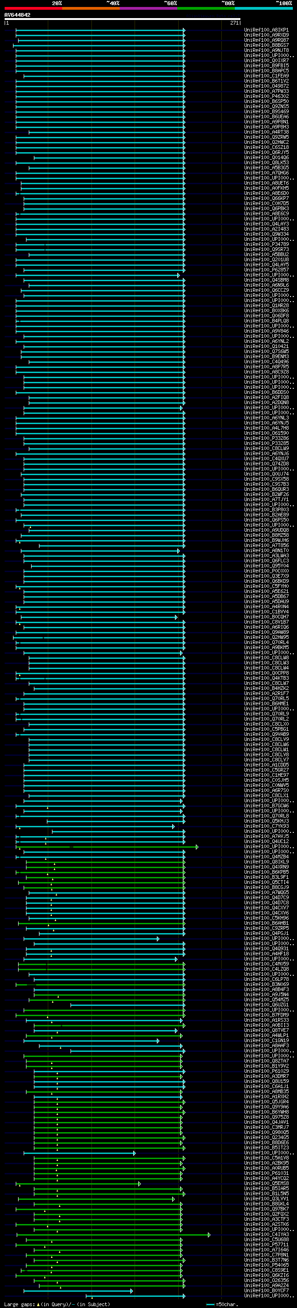This screenshot has width=297, height=1308.
Task: Select the UniRef100_Q8U159 label
Action: tap(266, 1081)
